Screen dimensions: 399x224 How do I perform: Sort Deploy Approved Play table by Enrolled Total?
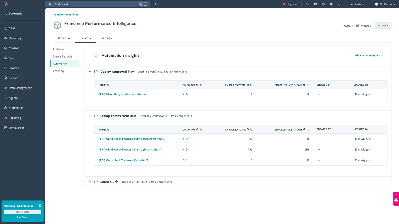[251, 85]
